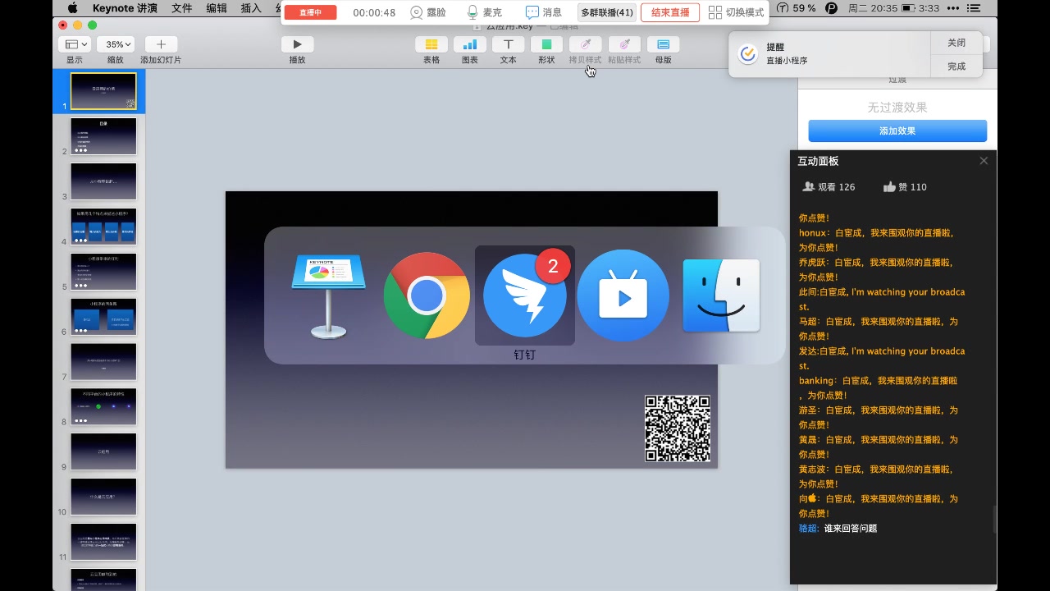Select slide 8 thumbnail in navigator
Screen dimensions: 1050x591
[x=103, y=407]
